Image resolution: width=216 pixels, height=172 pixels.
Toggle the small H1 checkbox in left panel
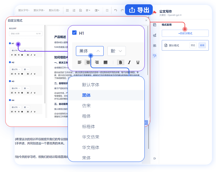click(x=10, y=43)
